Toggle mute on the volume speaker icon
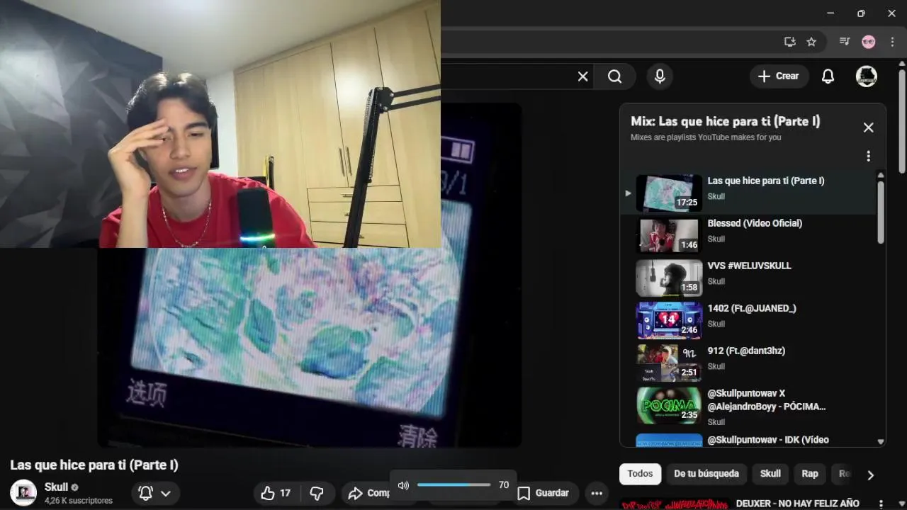Screen dimensions: 907x510 point(403,485)
